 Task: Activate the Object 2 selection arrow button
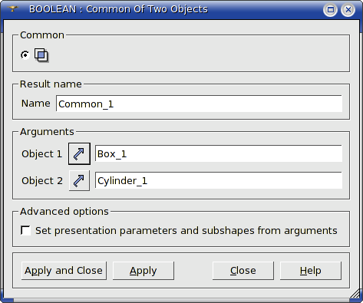coord(79,181)
